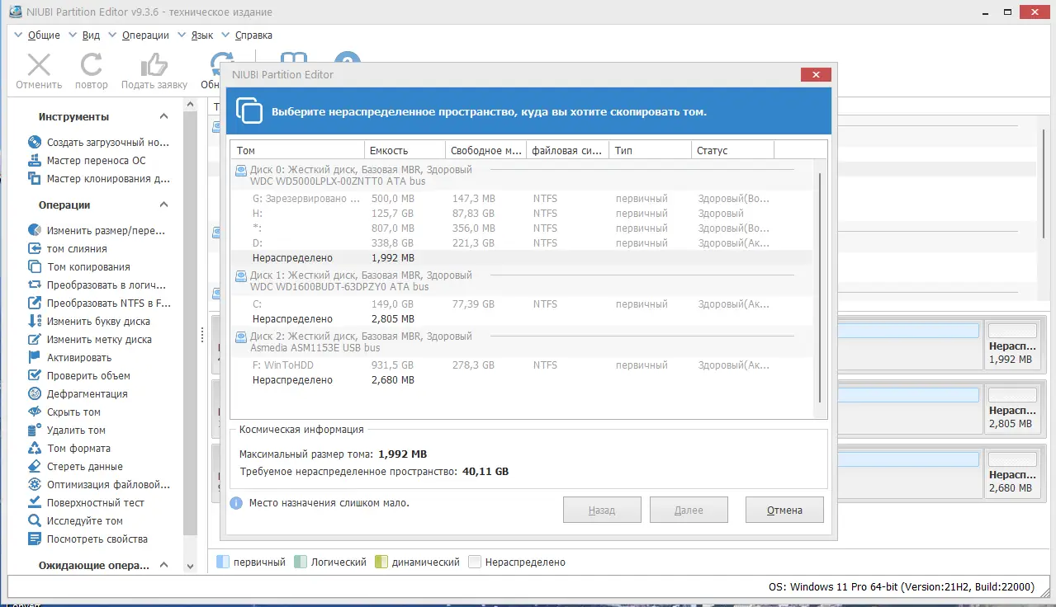
Task: Open Посмотреть свойства
Action: point(88,539)
